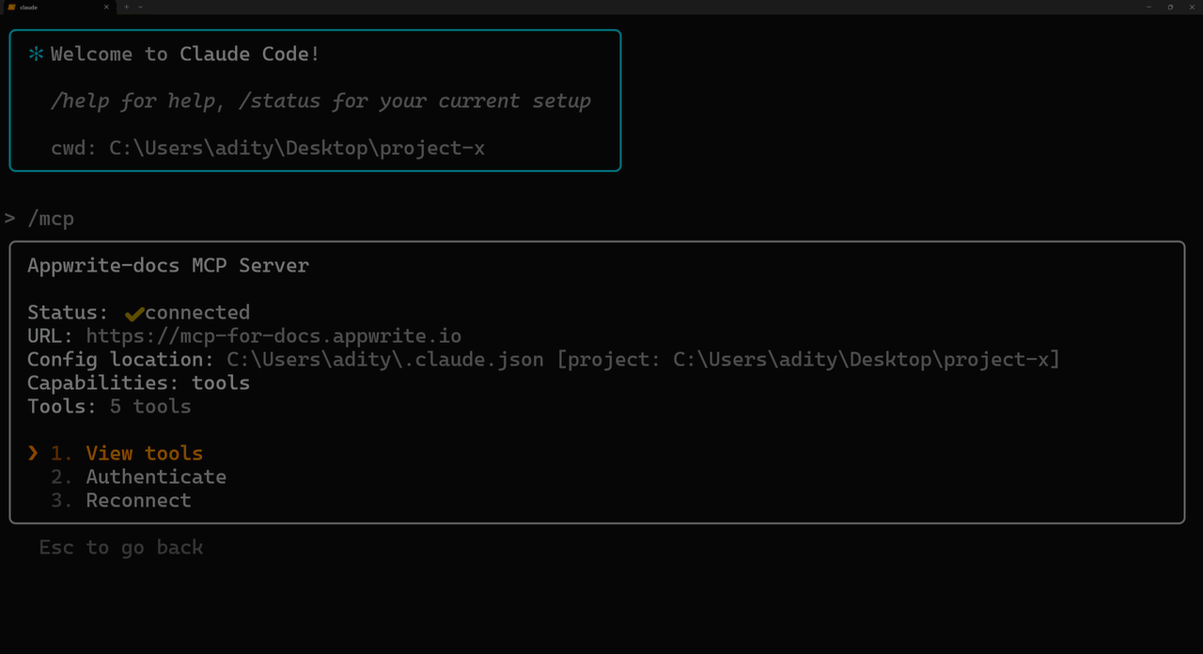Image resolution: width=1203 pixels, height=654 pixels.
Task: Click the connected checkmark status icon
Action: tap(134, 311)
